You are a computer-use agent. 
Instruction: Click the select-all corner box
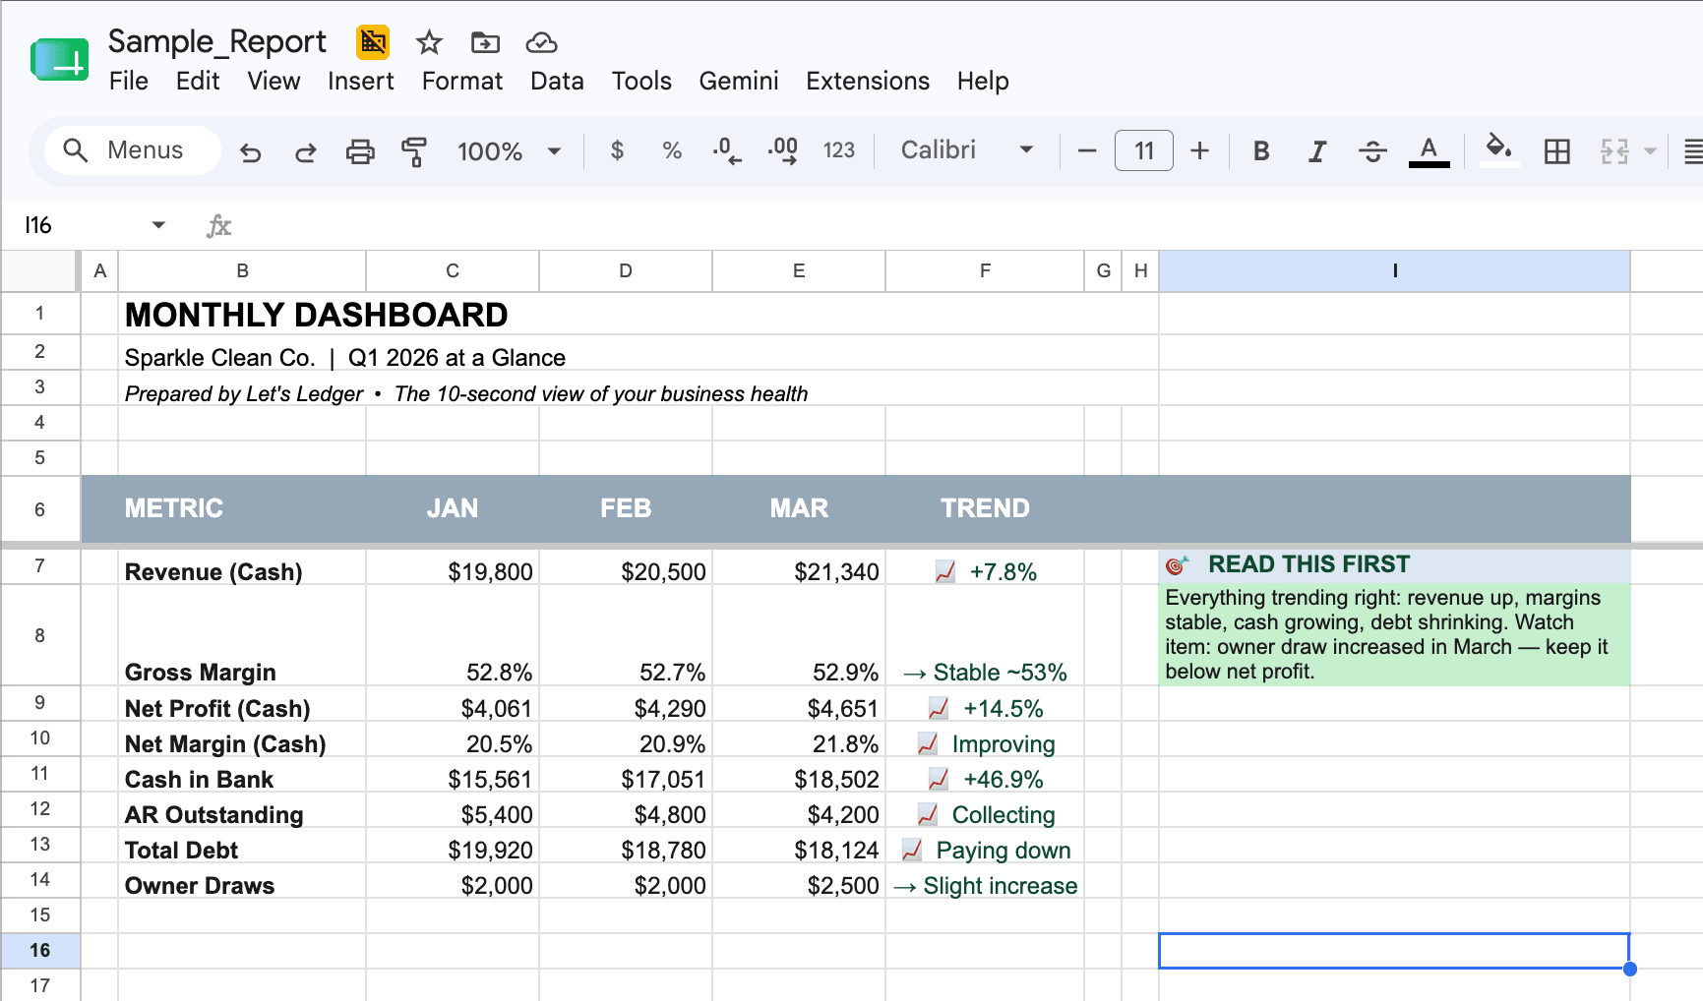(39, 270)
